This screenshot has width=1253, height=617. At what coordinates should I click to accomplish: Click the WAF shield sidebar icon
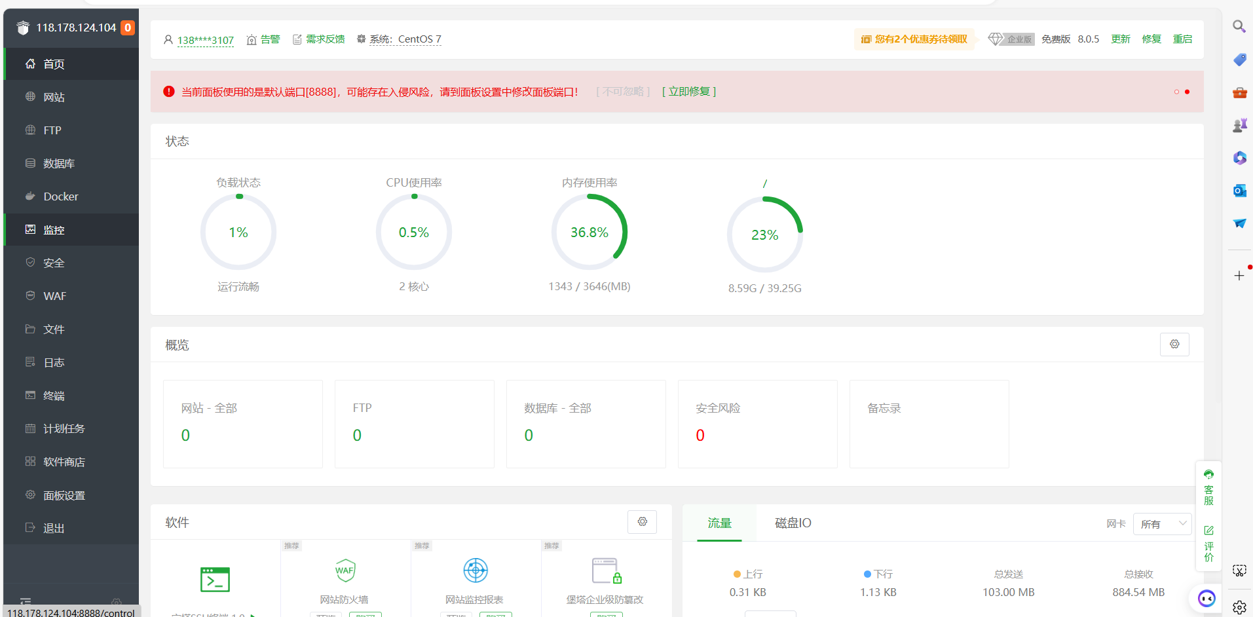[30, 296]
